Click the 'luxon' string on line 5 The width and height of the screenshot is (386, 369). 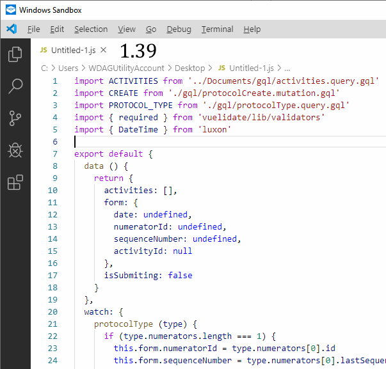(x=214, y=130)
